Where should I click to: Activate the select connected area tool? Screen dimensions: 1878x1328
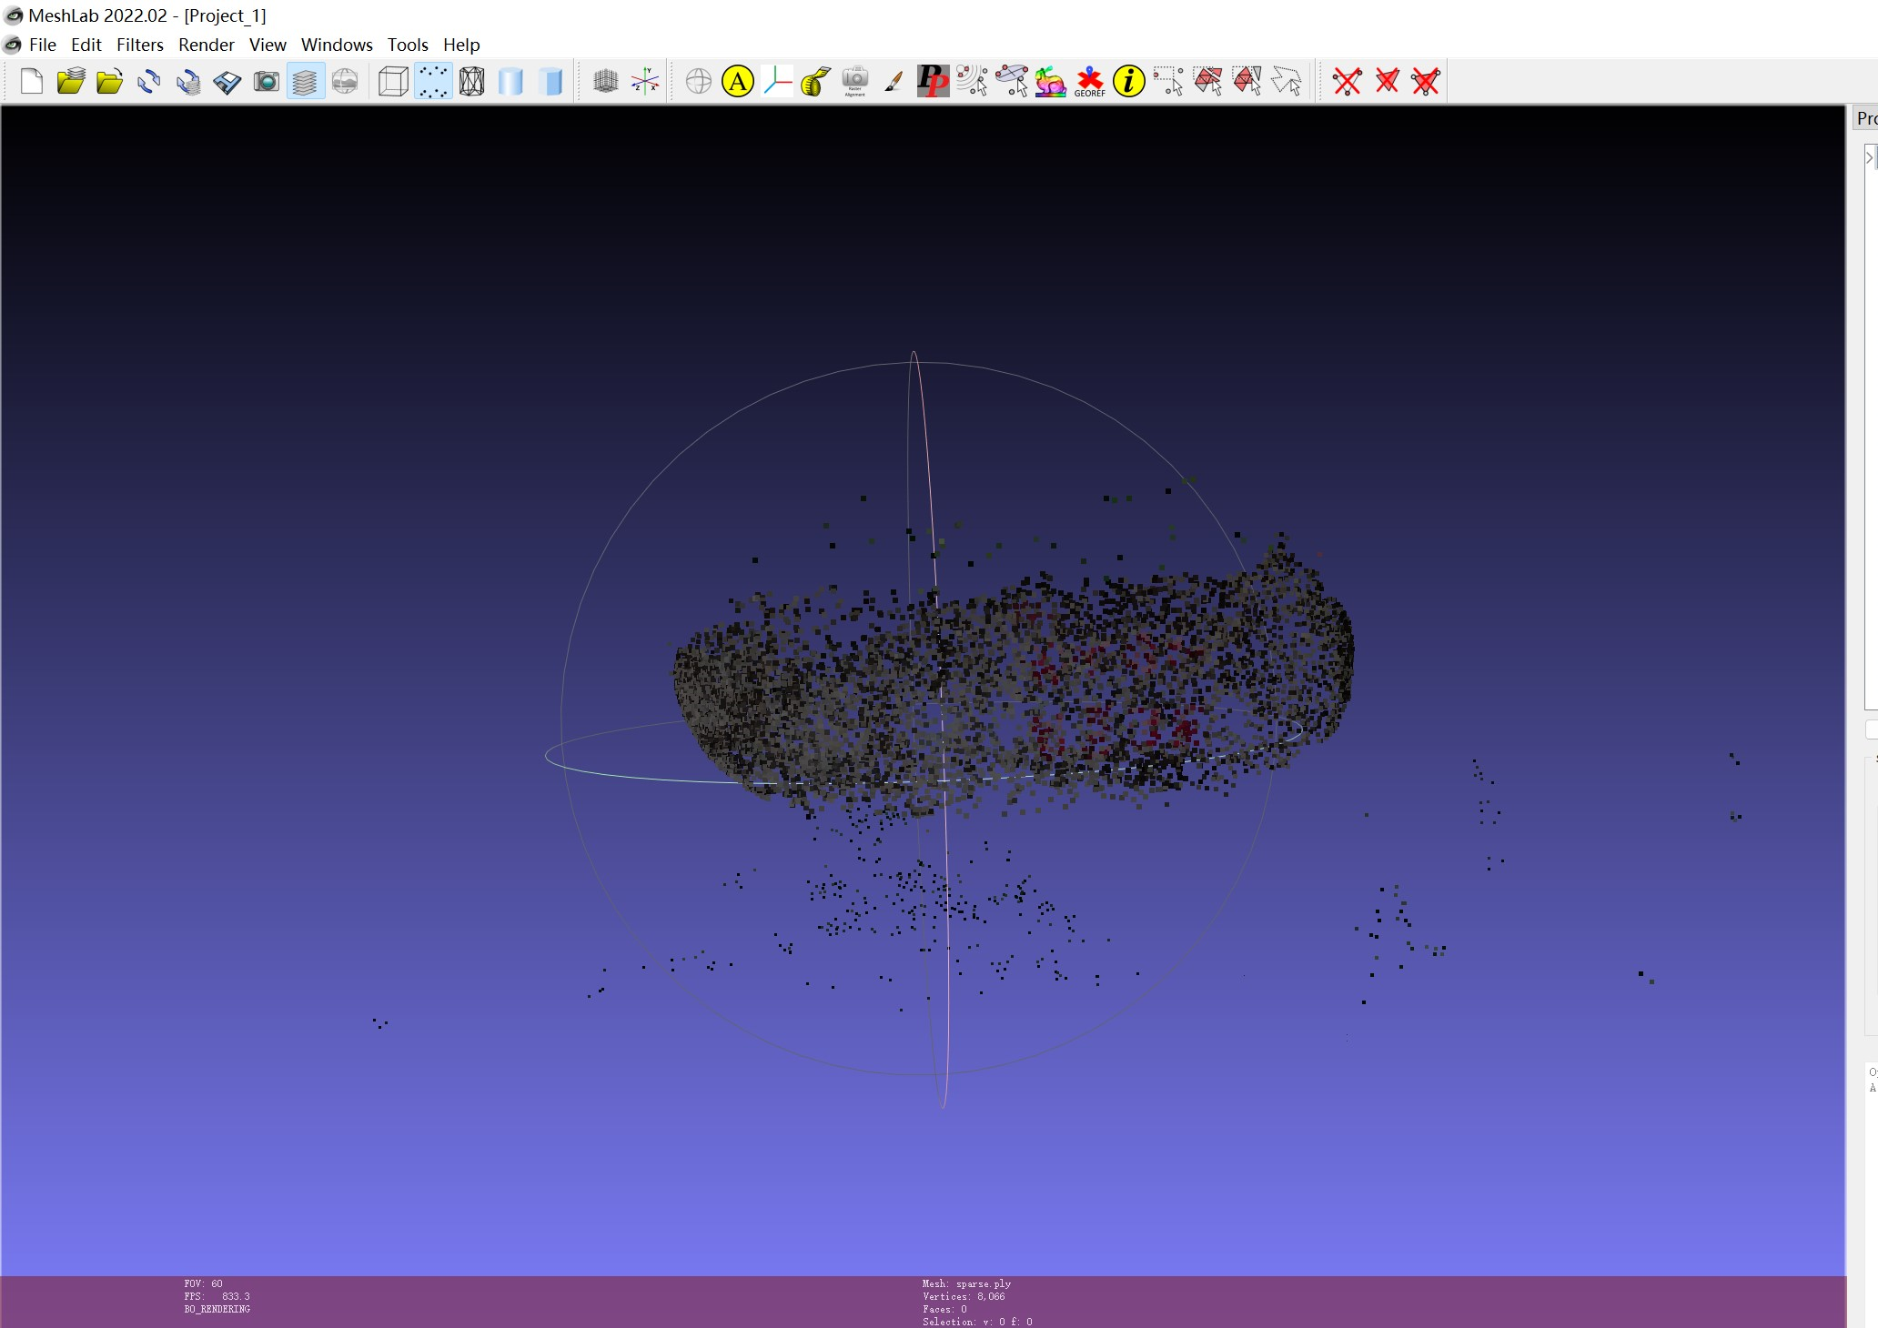click(x=1286, y=81)
